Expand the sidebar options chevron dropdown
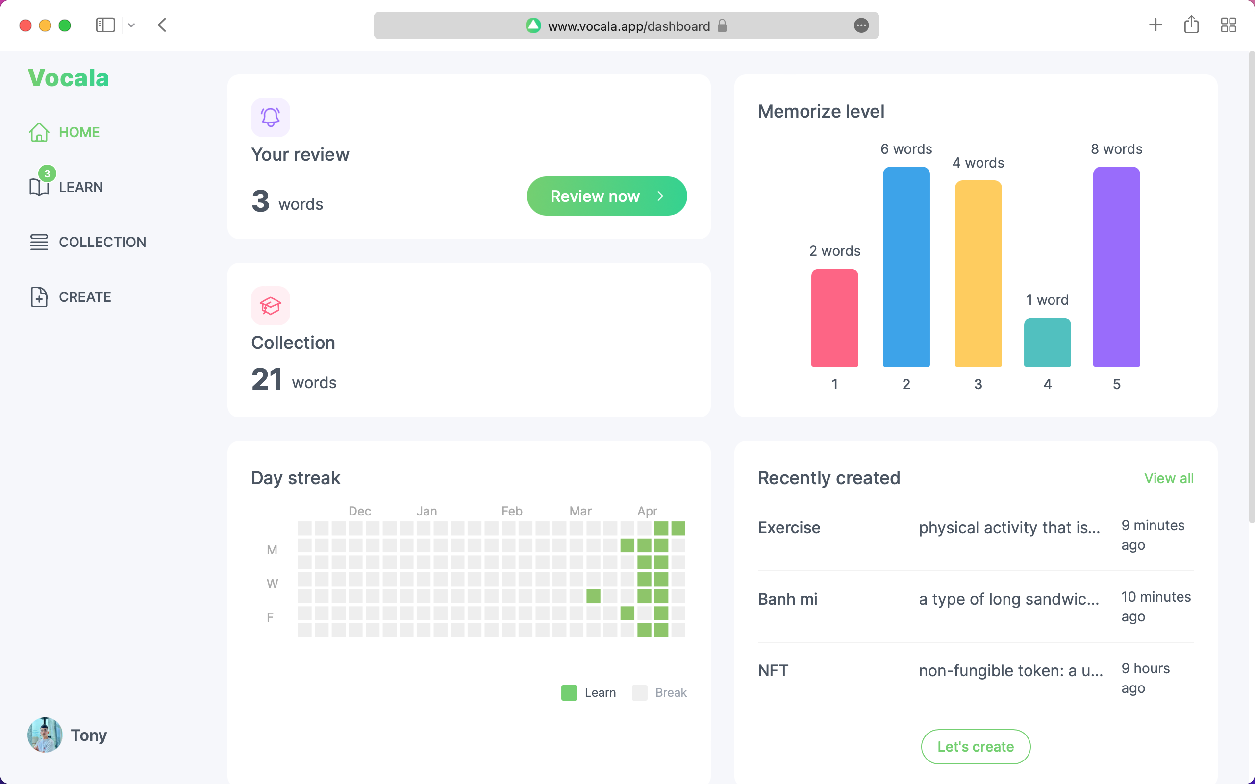The height and width of the screenshot is (784, 1255). tap(131, 25)
